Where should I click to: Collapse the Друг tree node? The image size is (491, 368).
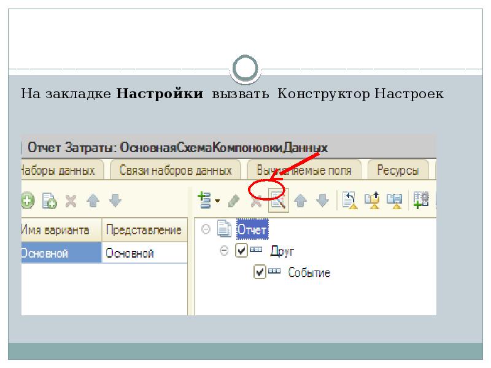pyautogui.click(x=223, y=251)
